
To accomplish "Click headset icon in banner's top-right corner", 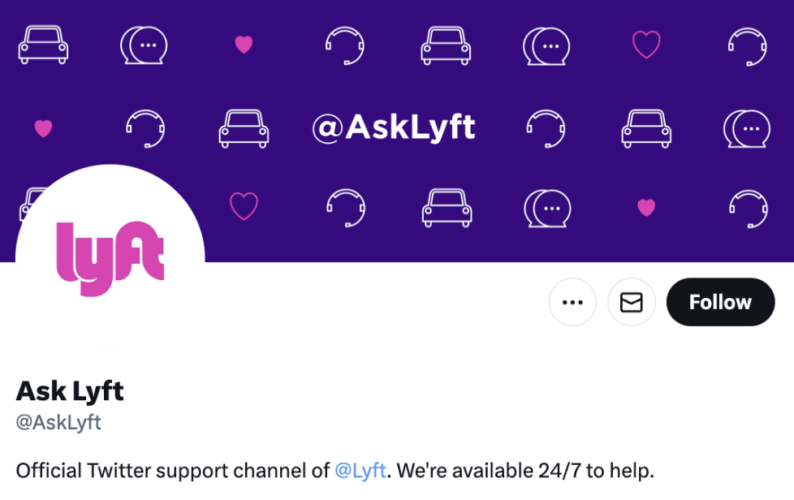I will tap(748, 46).
